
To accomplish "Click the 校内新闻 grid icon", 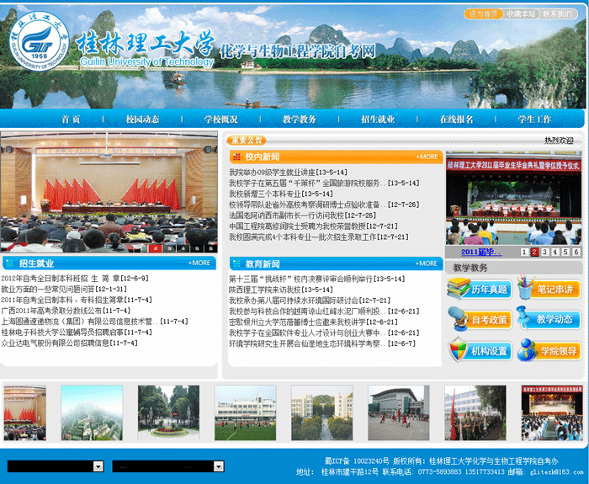I will pos(236,157).
